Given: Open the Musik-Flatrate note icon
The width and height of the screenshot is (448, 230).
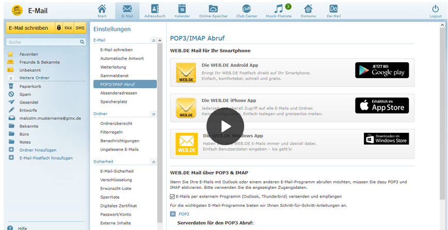Looking at the screenshot, I should coord(278,9).
